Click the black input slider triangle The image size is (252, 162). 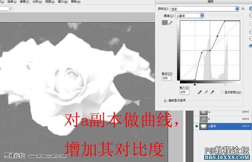coord(195,85)
